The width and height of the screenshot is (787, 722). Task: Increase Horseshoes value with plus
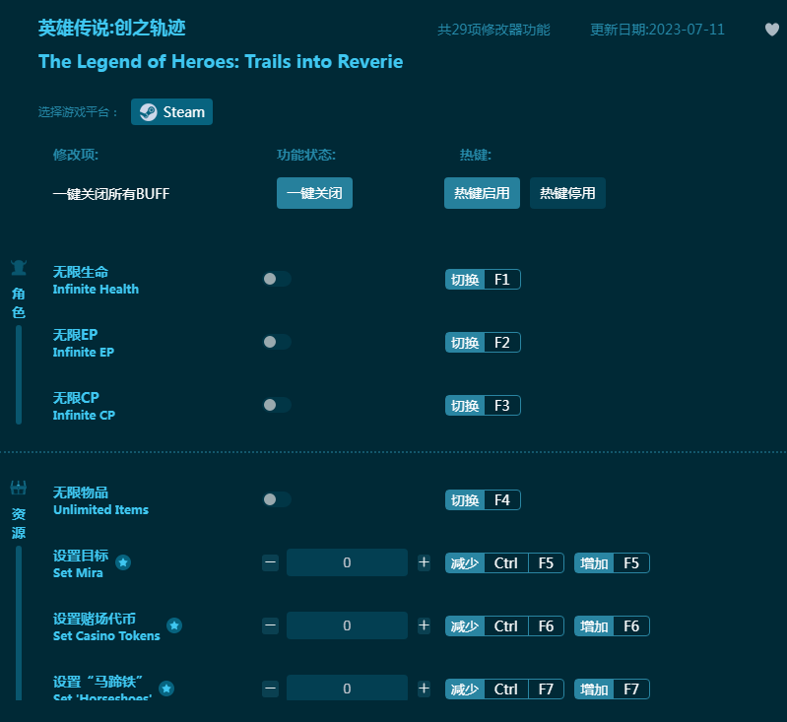[x=425, y=689]
